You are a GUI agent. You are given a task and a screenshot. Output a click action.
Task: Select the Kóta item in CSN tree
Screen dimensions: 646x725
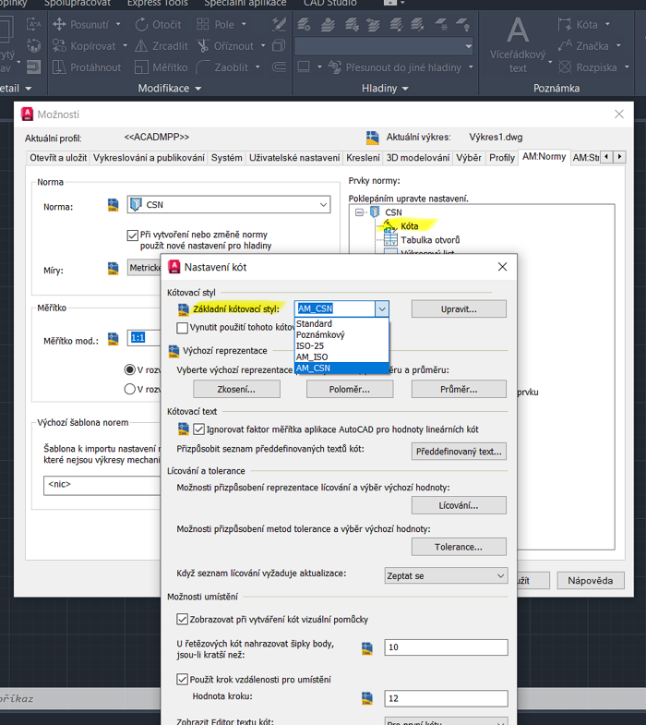tap(409, 226)
